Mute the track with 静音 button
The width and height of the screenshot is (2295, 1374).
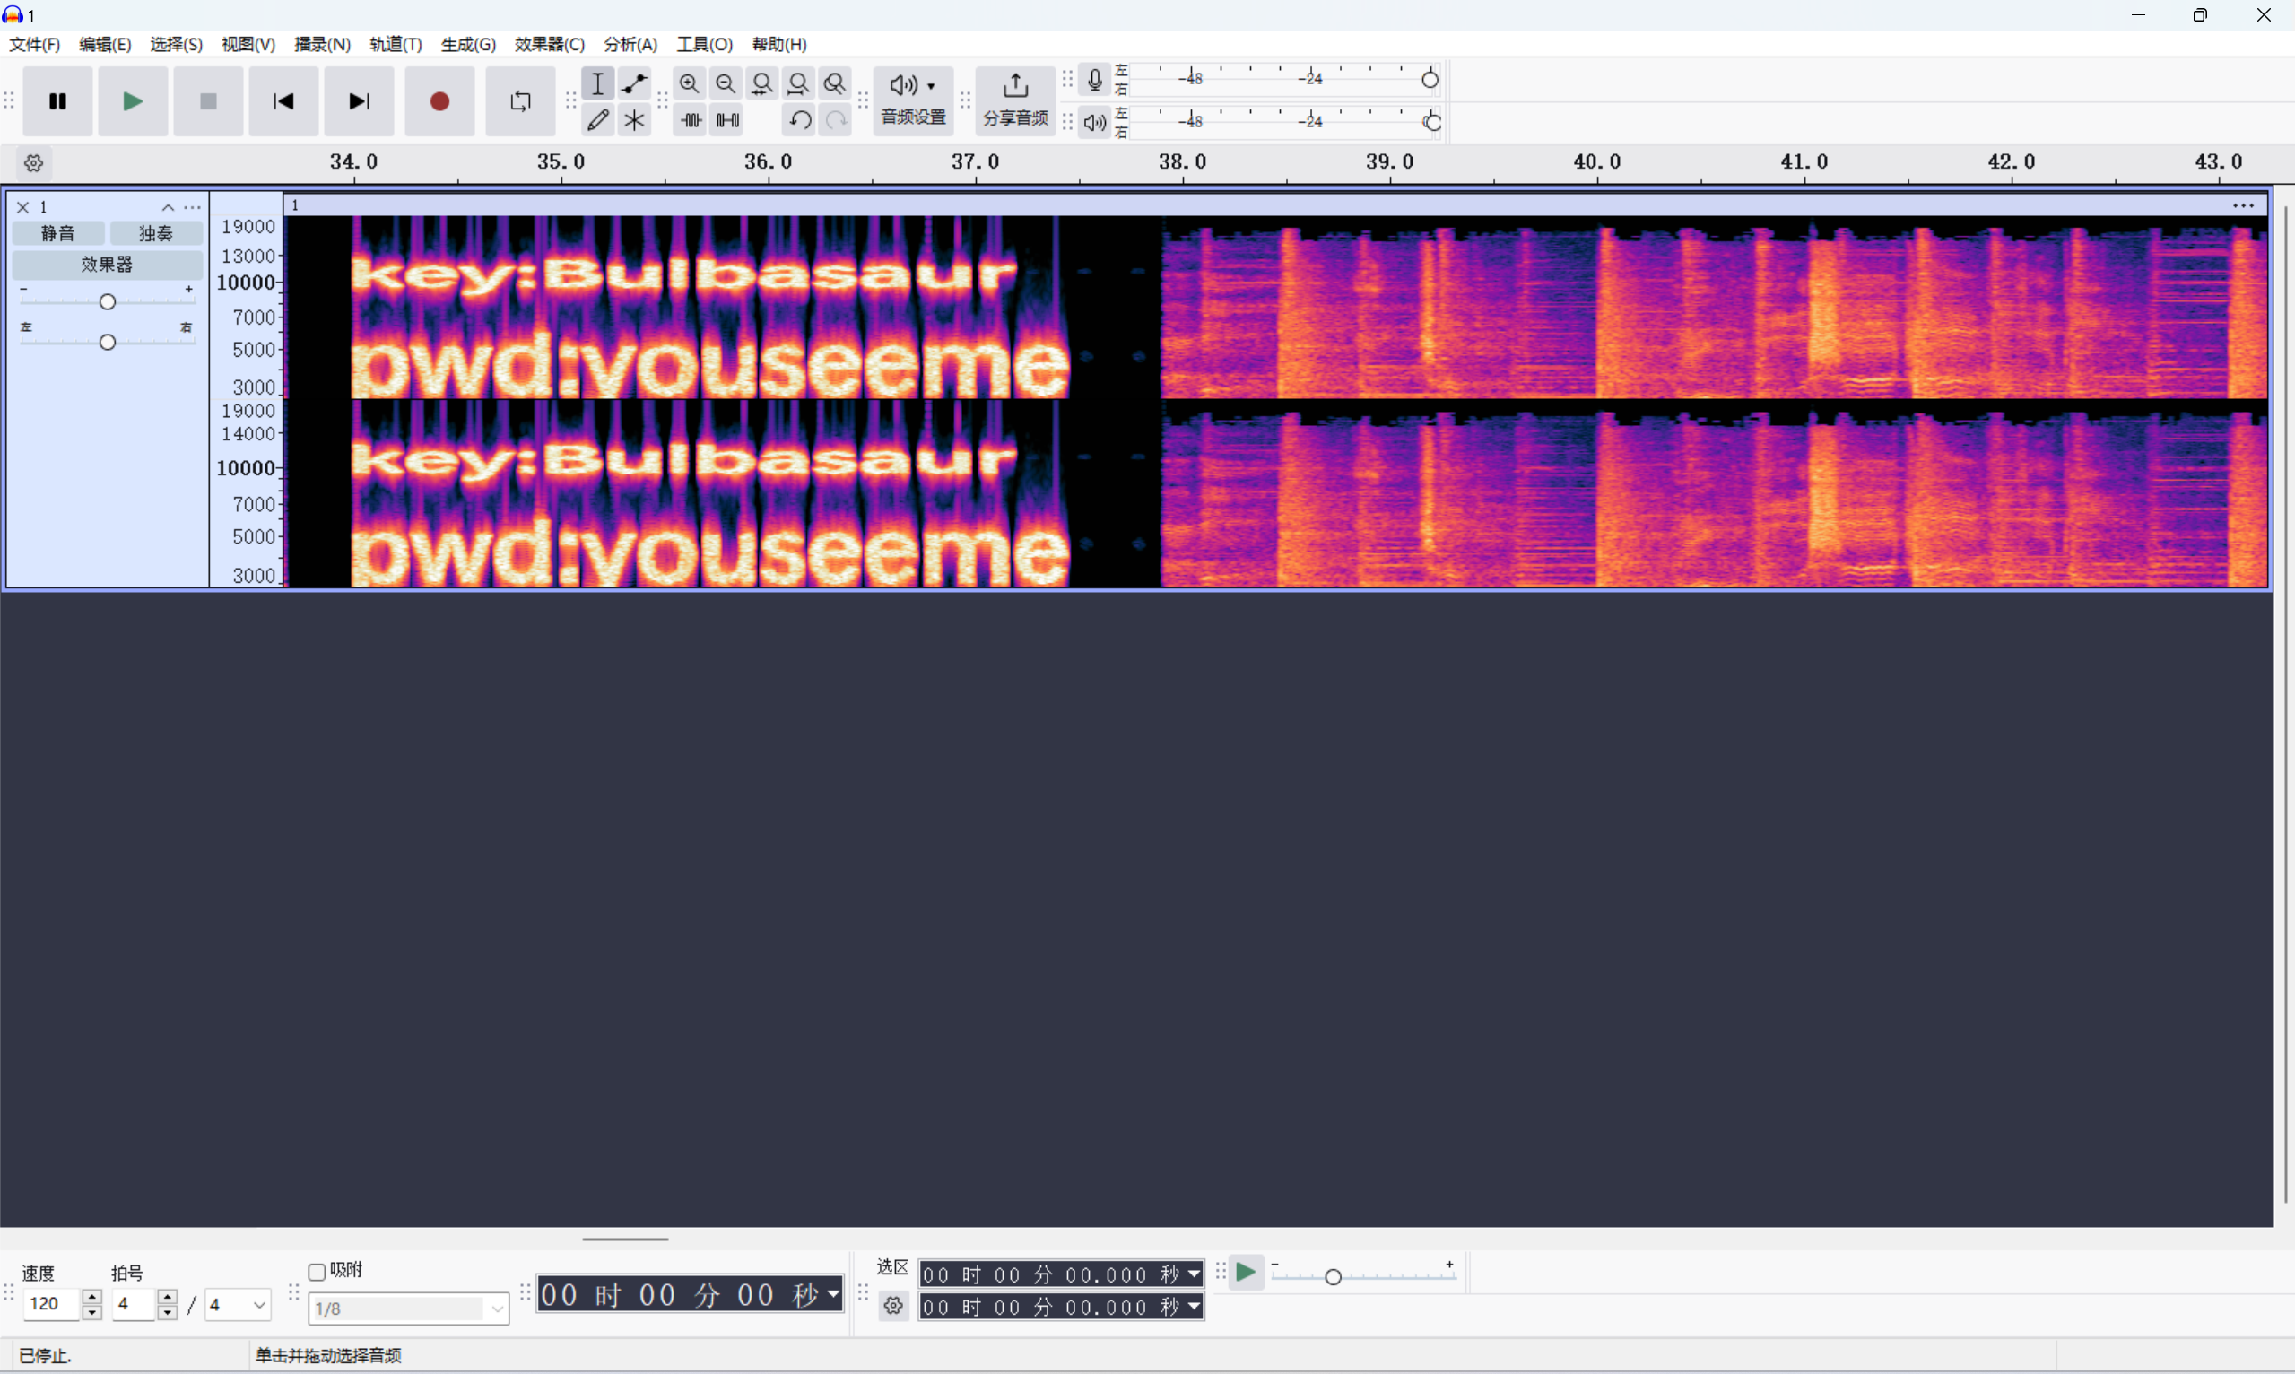57,233
